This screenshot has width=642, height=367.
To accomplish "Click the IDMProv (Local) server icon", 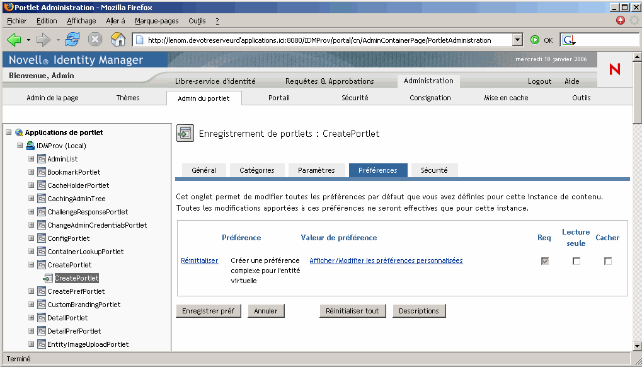I will (30, 146).
